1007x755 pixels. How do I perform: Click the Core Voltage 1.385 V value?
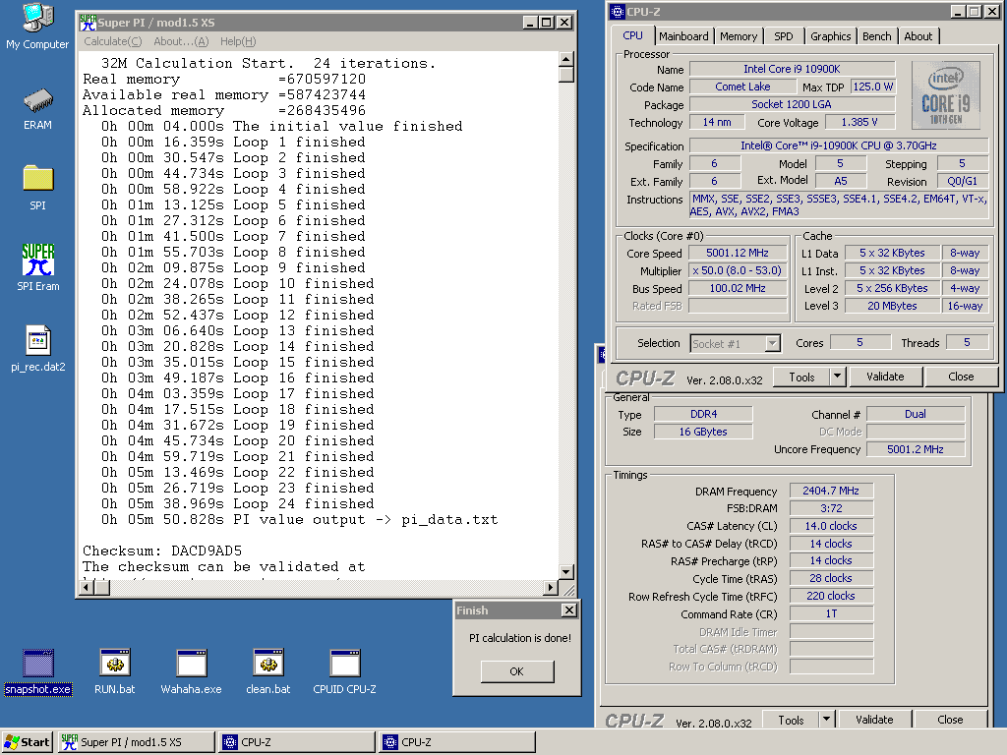point(859,122)
